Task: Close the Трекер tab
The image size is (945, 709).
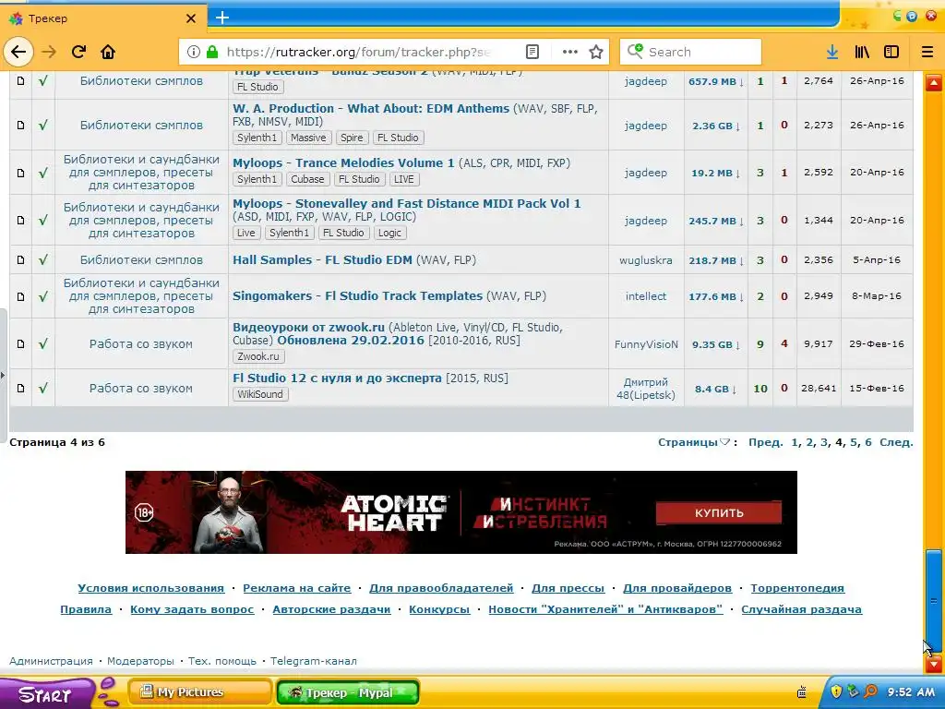Action: coord(190,18)
